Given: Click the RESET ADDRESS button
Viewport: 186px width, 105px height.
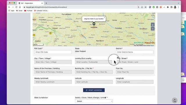Looking at the screenshot, I should point(94,90).
